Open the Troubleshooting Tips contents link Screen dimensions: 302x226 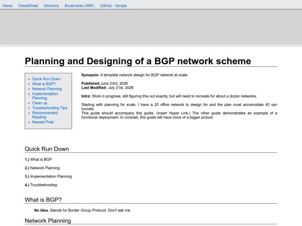point(50,108)
